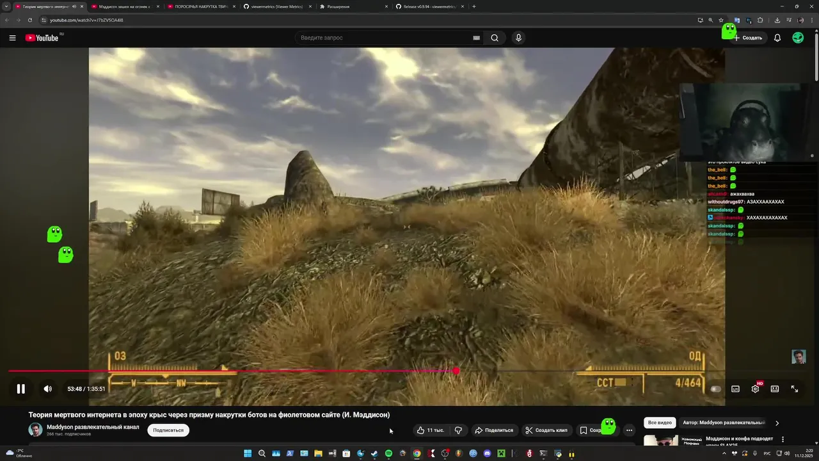Screen dimensions: 819x461
Task: Select the Все видео chip
Action: 660,423
